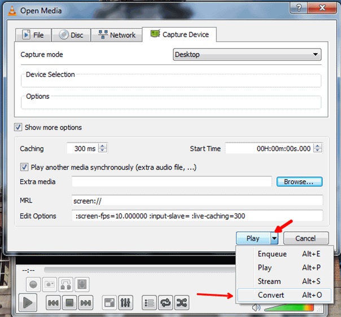Click the elapsed time --:-- label
Image resolution: width=341 pixels, height=317 pixels.
(x=28, y=270)
